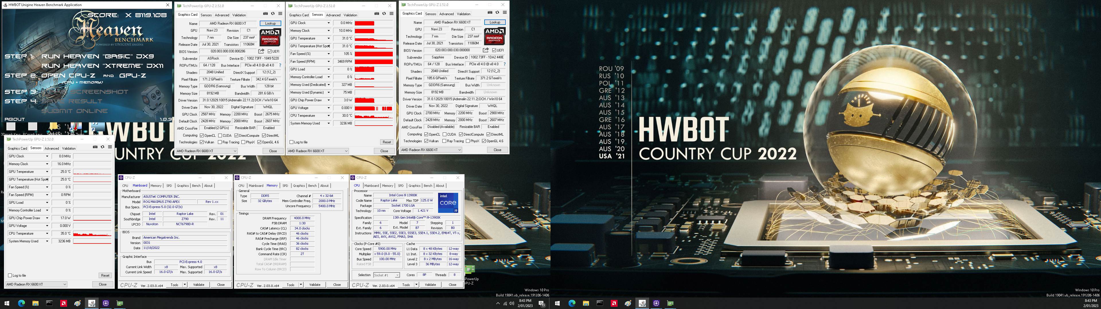Switch to CPU-Z via left taskbar icon
1101x309 pixels.
(x=106, y=304)
